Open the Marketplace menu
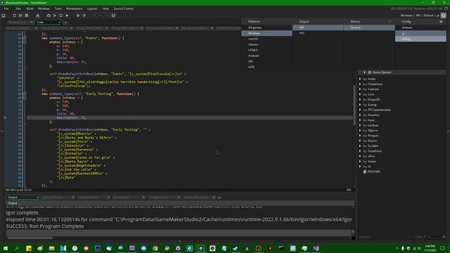Viewport: 450px width, 253px height. coord(75,8)
